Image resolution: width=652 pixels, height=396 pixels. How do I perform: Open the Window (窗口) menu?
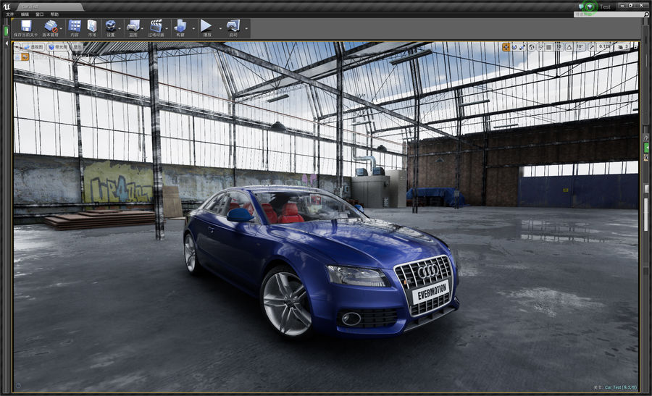pyautogui.click(x=40, y=14)
